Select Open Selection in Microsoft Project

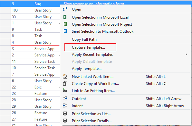(126, 24)
